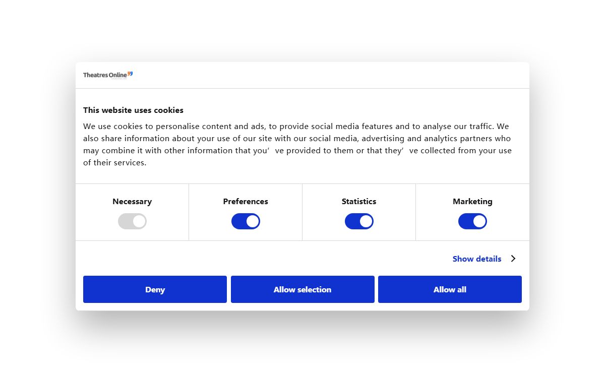Click the 'This website uses cookies' heading

coord(133,110)
